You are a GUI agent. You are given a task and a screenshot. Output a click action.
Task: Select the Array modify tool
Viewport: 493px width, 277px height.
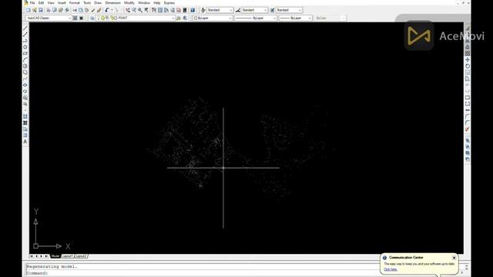click(x=468, y=53)
